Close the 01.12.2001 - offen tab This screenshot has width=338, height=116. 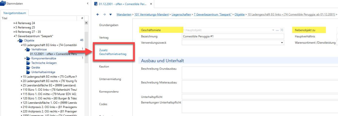(151, 4)
